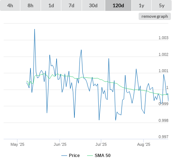Image resolution: width=172 pixels, height=165 pixels.
Task: Click the Aug '25 axis tick label
Action: click(x=144, y=144)
